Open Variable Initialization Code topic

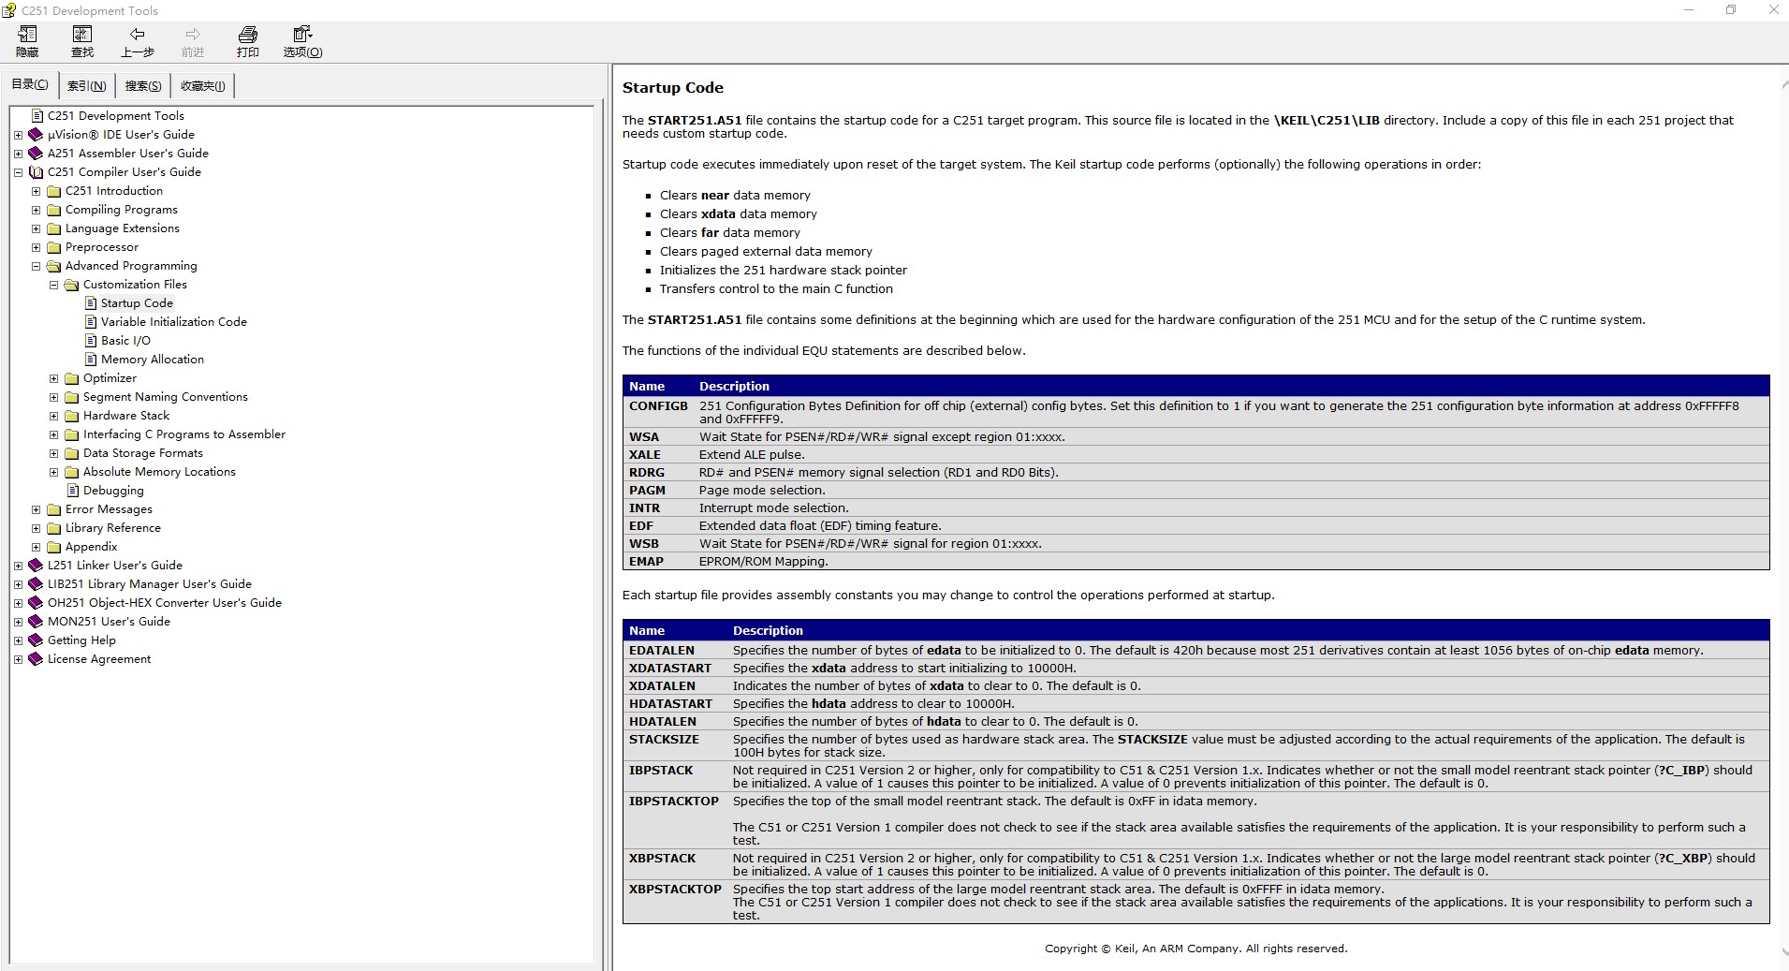coord(174,322)
